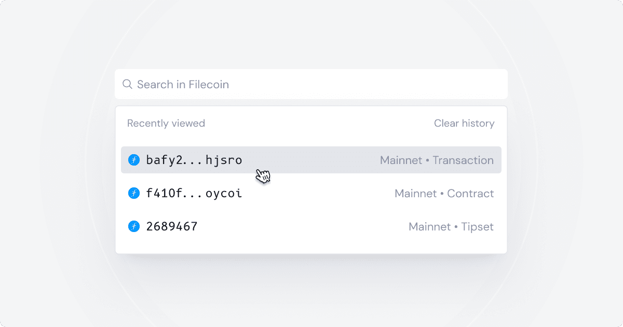Screen dimensions: 623x327
Task: Click the Mainnet • Contract label
Action: pyautogui.click(x=444, y=193)
